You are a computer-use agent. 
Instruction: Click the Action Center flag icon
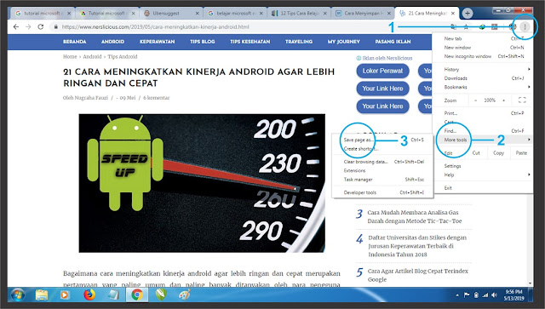(x=467, y=295)
